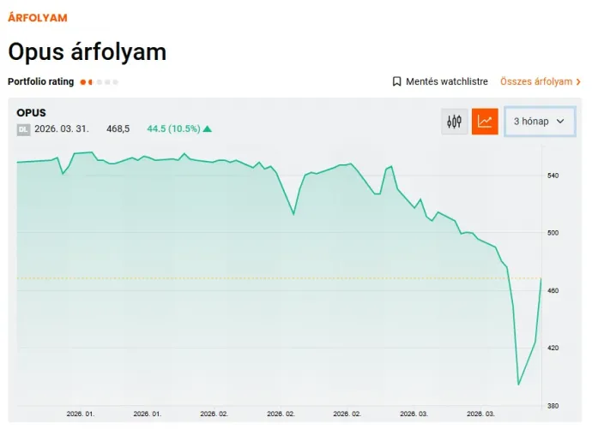Image resolution: width=592 pixels, height=429 pixels.
Task: Click the 500 y-axis price label
Action: coord(553,233)
